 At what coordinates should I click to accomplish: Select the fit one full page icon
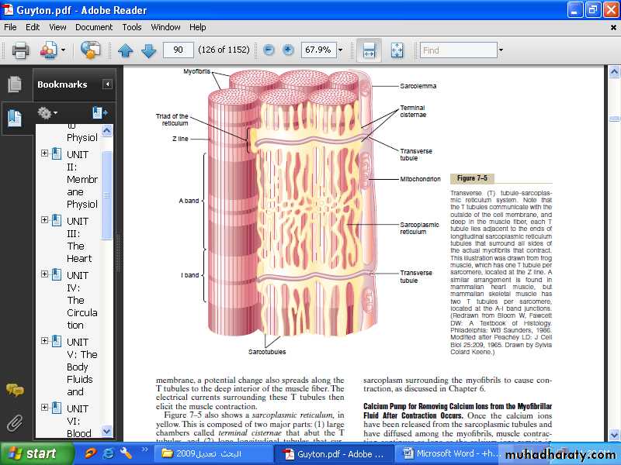click(x=397, y=50)
